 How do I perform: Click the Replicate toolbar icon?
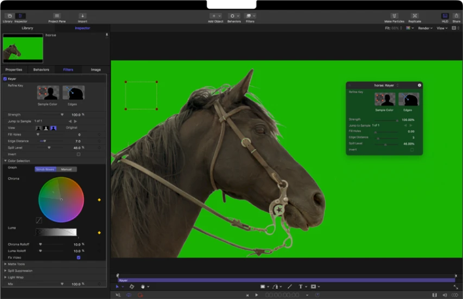coord(415,16)
